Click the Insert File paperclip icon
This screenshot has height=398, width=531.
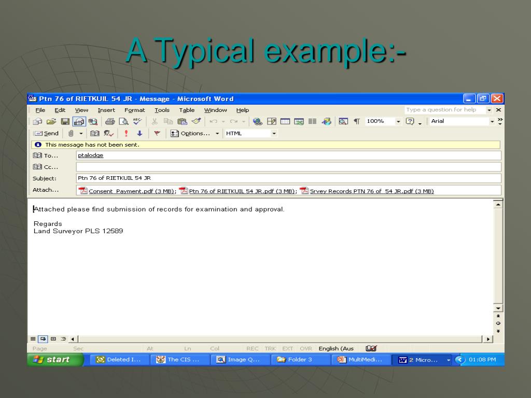[x=71, y=133]
